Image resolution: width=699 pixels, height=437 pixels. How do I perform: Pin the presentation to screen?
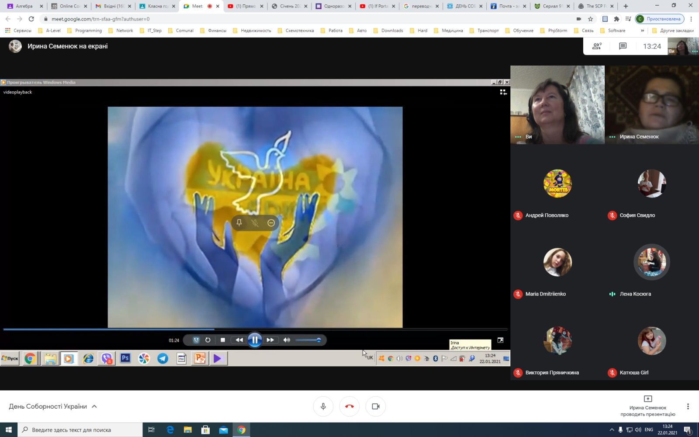coord(239,223)
